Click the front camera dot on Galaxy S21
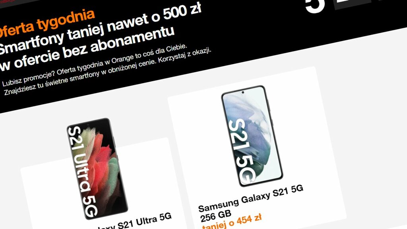The height and width of the screenshot is (229, 407). tap(243, 92)
